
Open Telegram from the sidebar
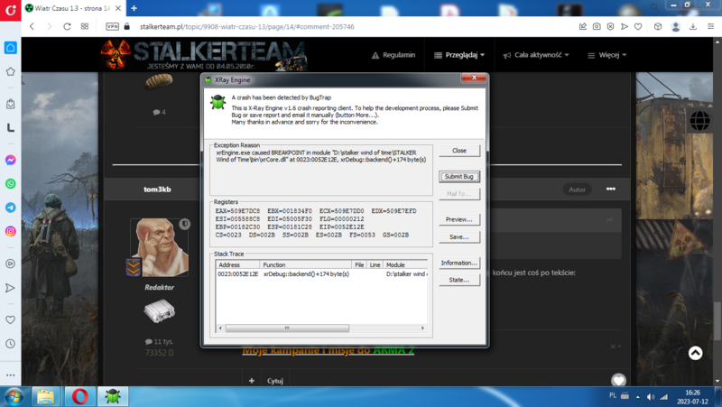click(10, 207)
